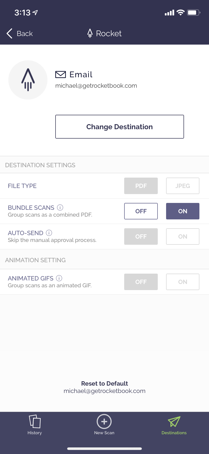Tap Reset to Default link

click(x=104, y=384)
